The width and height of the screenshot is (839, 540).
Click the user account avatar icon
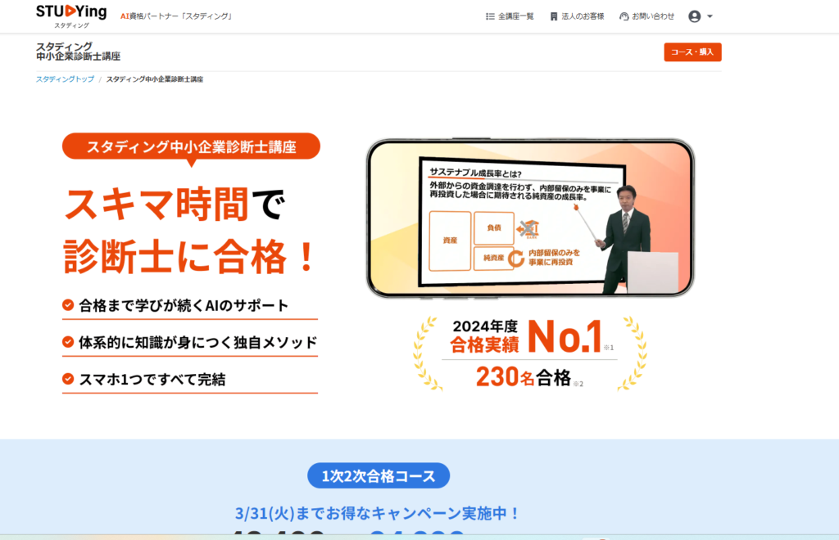coord(695,16)
